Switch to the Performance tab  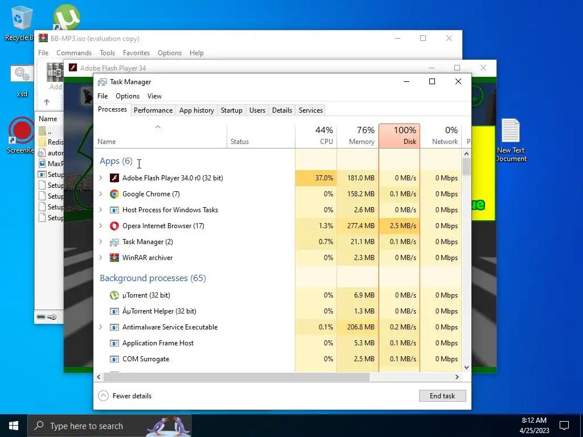point(153,110)
